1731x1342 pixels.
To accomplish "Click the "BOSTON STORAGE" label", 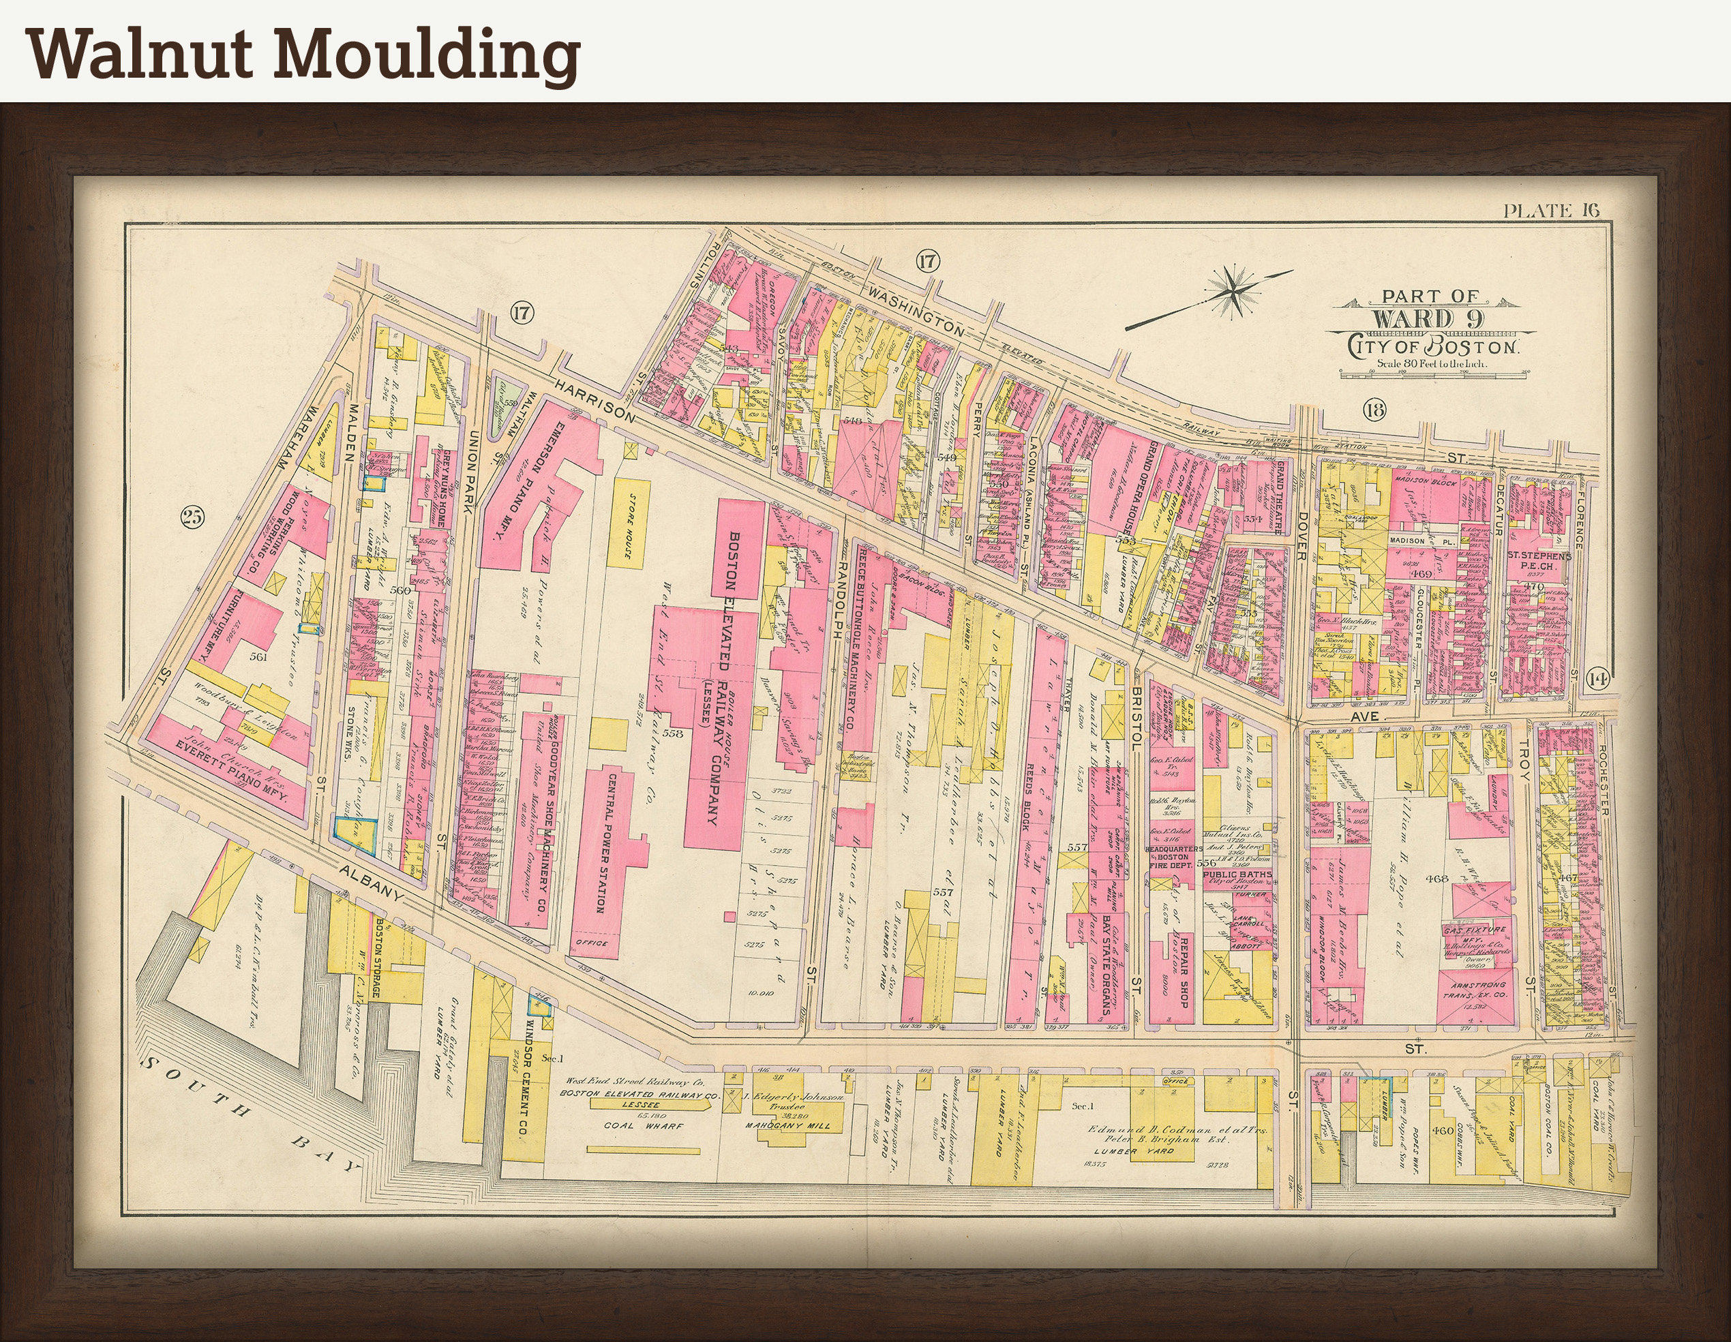I will point(379,958).
